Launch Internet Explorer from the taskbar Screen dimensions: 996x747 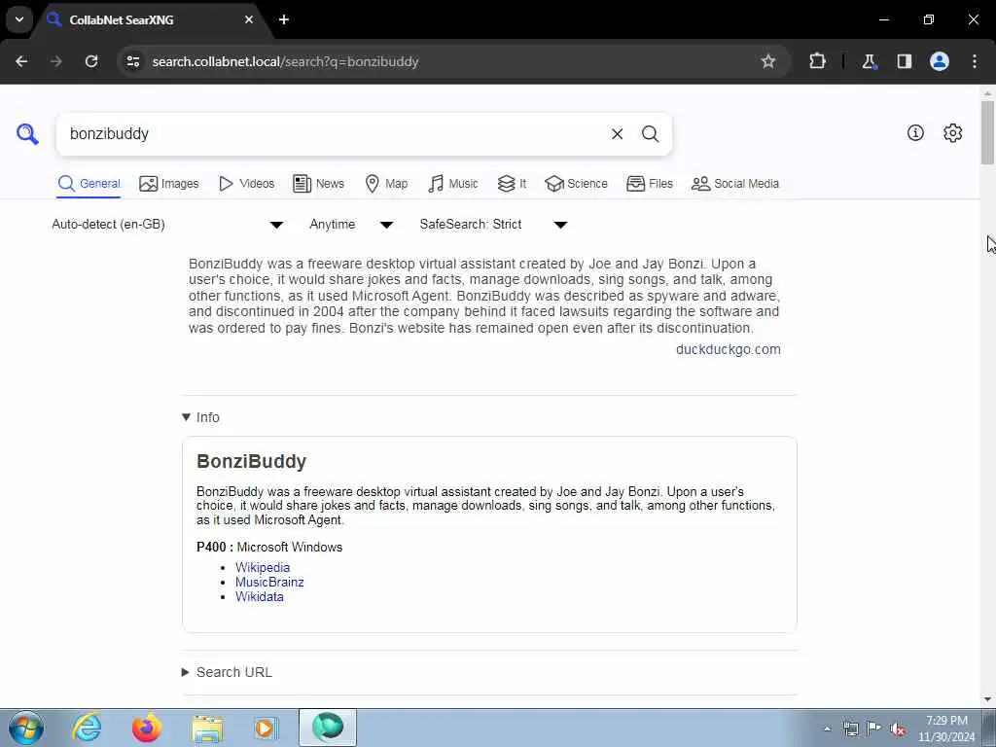tap(87, 728)
